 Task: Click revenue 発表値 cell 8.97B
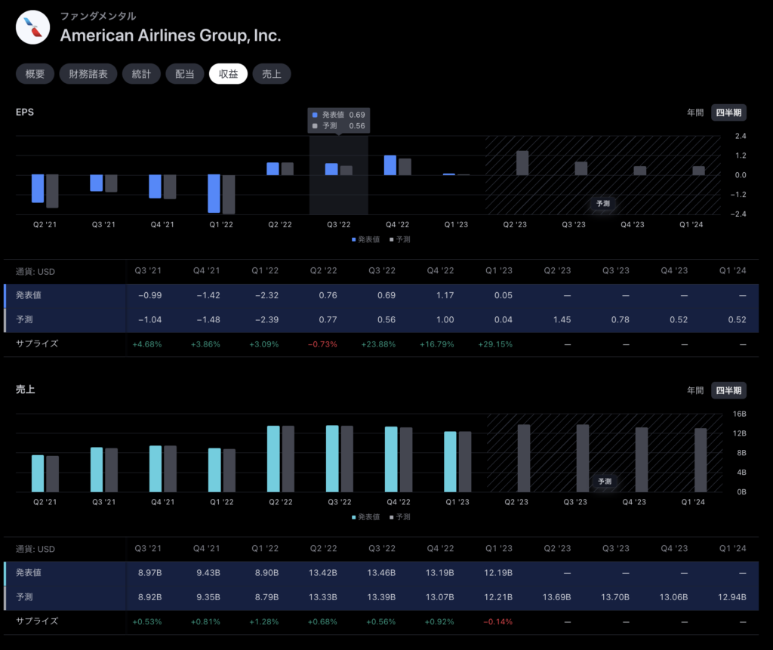tap(150, 572)
